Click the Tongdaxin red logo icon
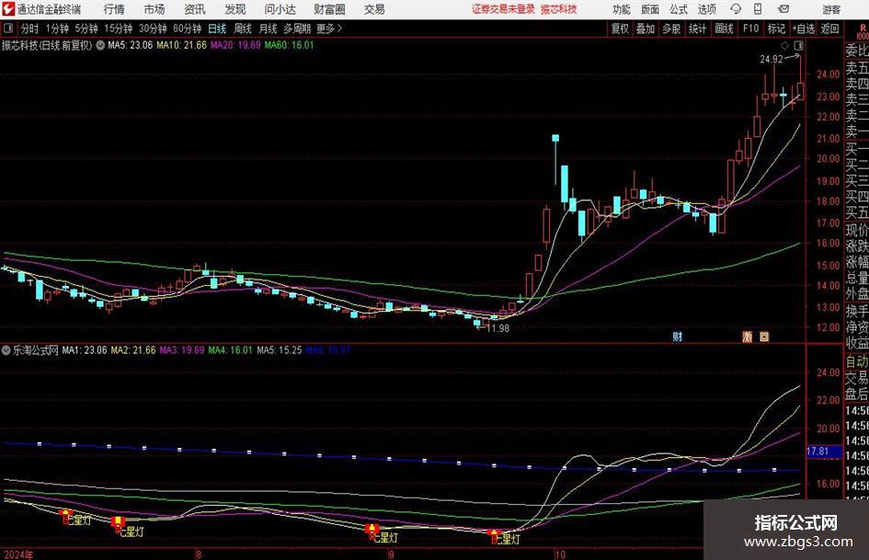The width and height of the screenshot is (869, 560). [x=8, y=9]
